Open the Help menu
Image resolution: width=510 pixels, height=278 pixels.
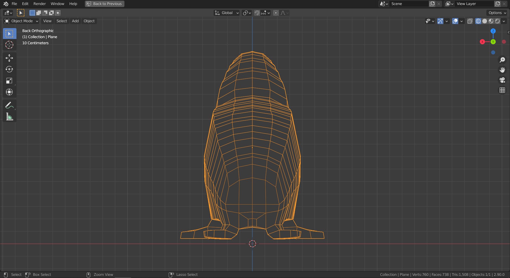(x=73, y=4)
